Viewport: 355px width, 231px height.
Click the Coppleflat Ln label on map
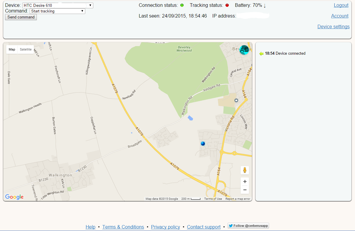point(93,125)
